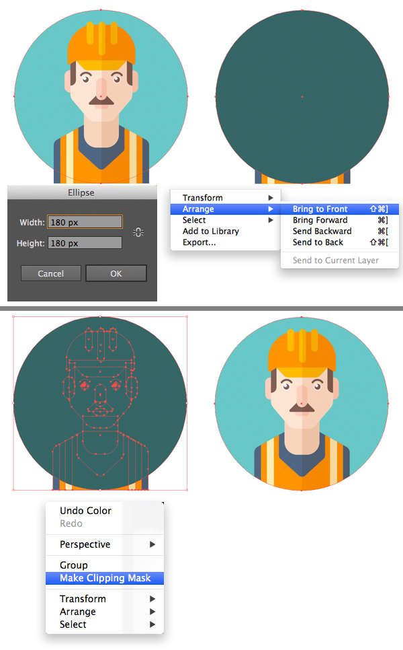Click the Width input field

click(x=85, y=222)
